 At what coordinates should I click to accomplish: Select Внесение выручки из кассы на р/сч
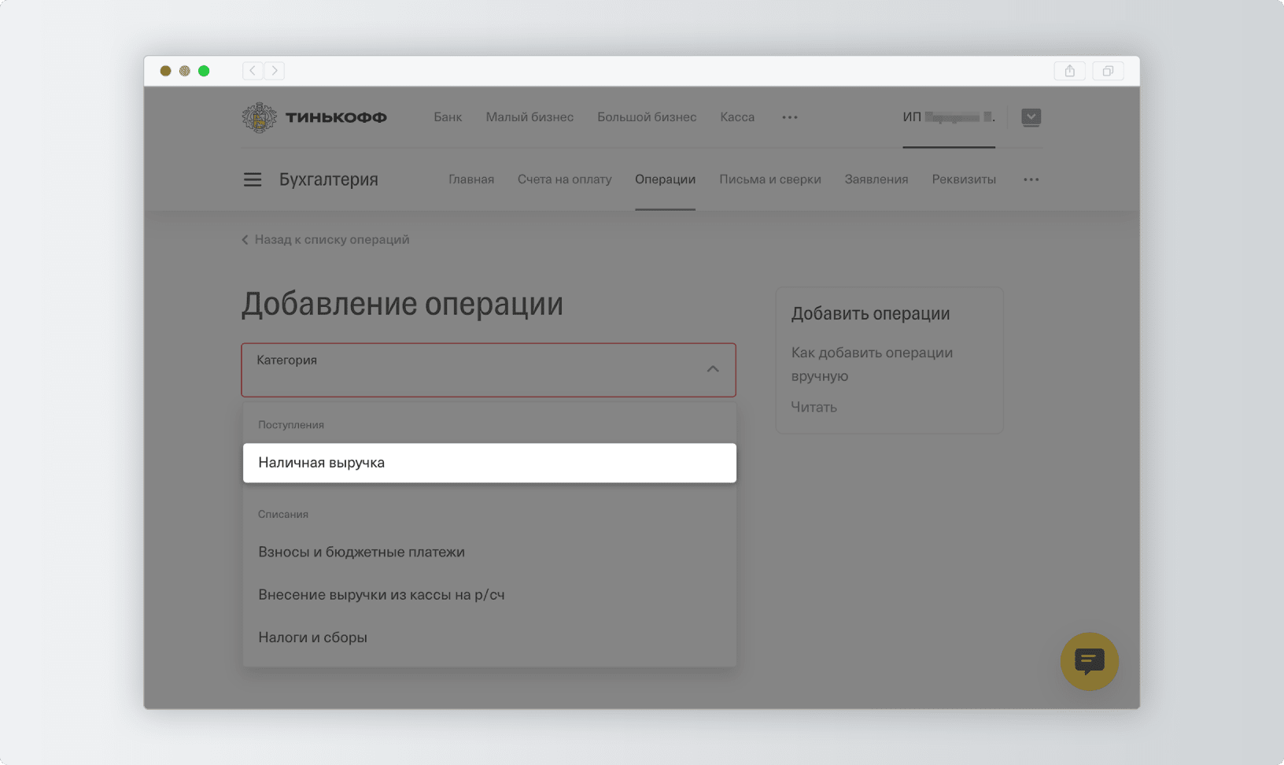381,594
